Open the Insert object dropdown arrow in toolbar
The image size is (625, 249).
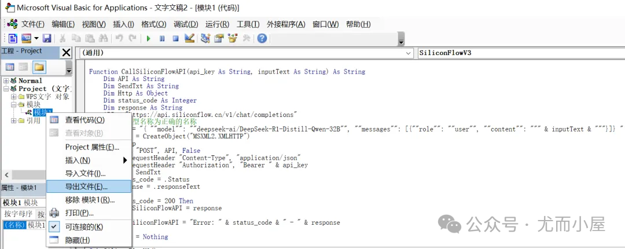click(x=36, y=38)
